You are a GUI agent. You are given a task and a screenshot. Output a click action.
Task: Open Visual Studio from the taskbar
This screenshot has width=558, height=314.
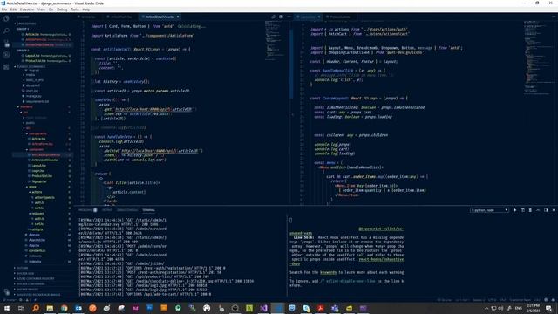click(x=263, y=308)
